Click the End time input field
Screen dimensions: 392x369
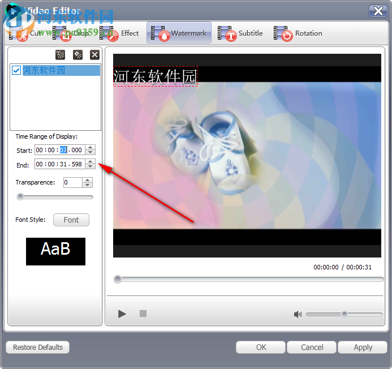point(60,164)
